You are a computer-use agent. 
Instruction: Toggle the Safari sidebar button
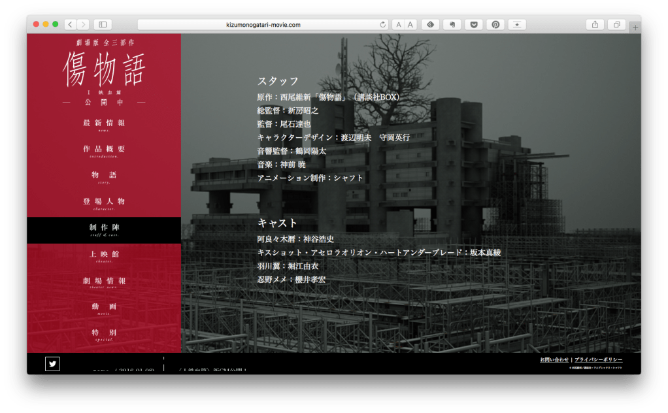[103, 24]
